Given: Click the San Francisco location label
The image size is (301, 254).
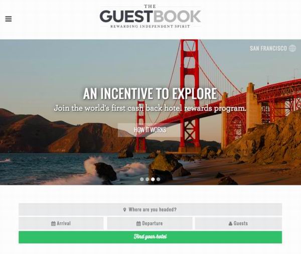Looking at the screenshot, I should (x=268, y=48).
